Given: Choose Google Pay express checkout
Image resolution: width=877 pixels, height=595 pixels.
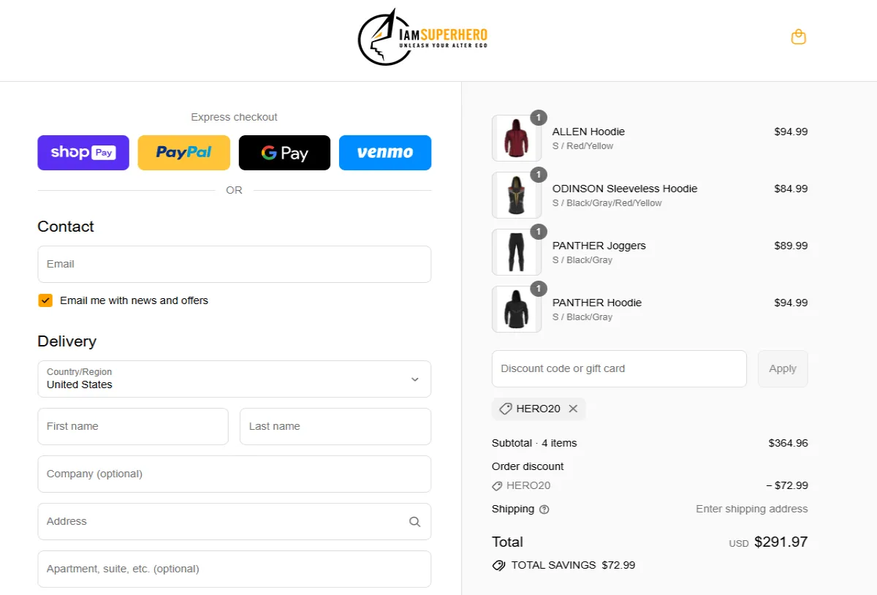Looking at the screenshot, I should 284,153.
